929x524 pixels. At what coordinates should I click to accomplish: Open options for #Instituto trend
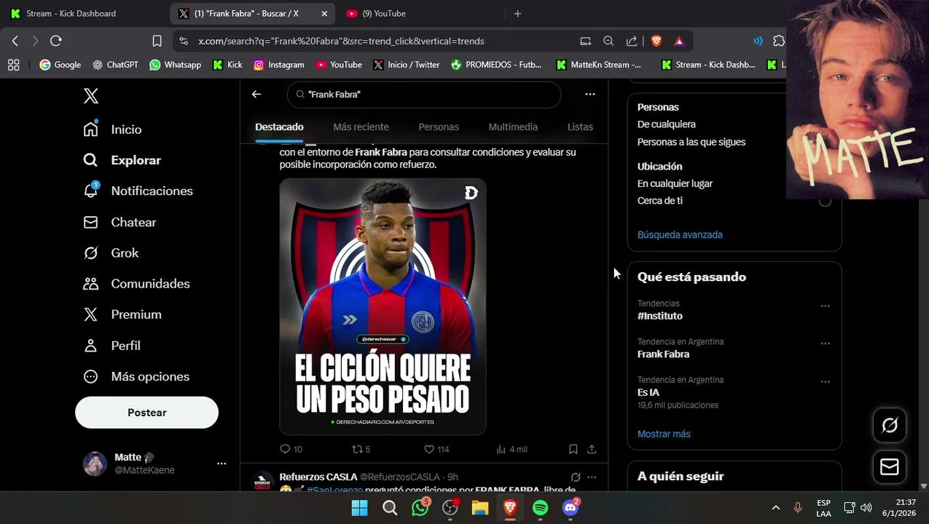(825, 306)
